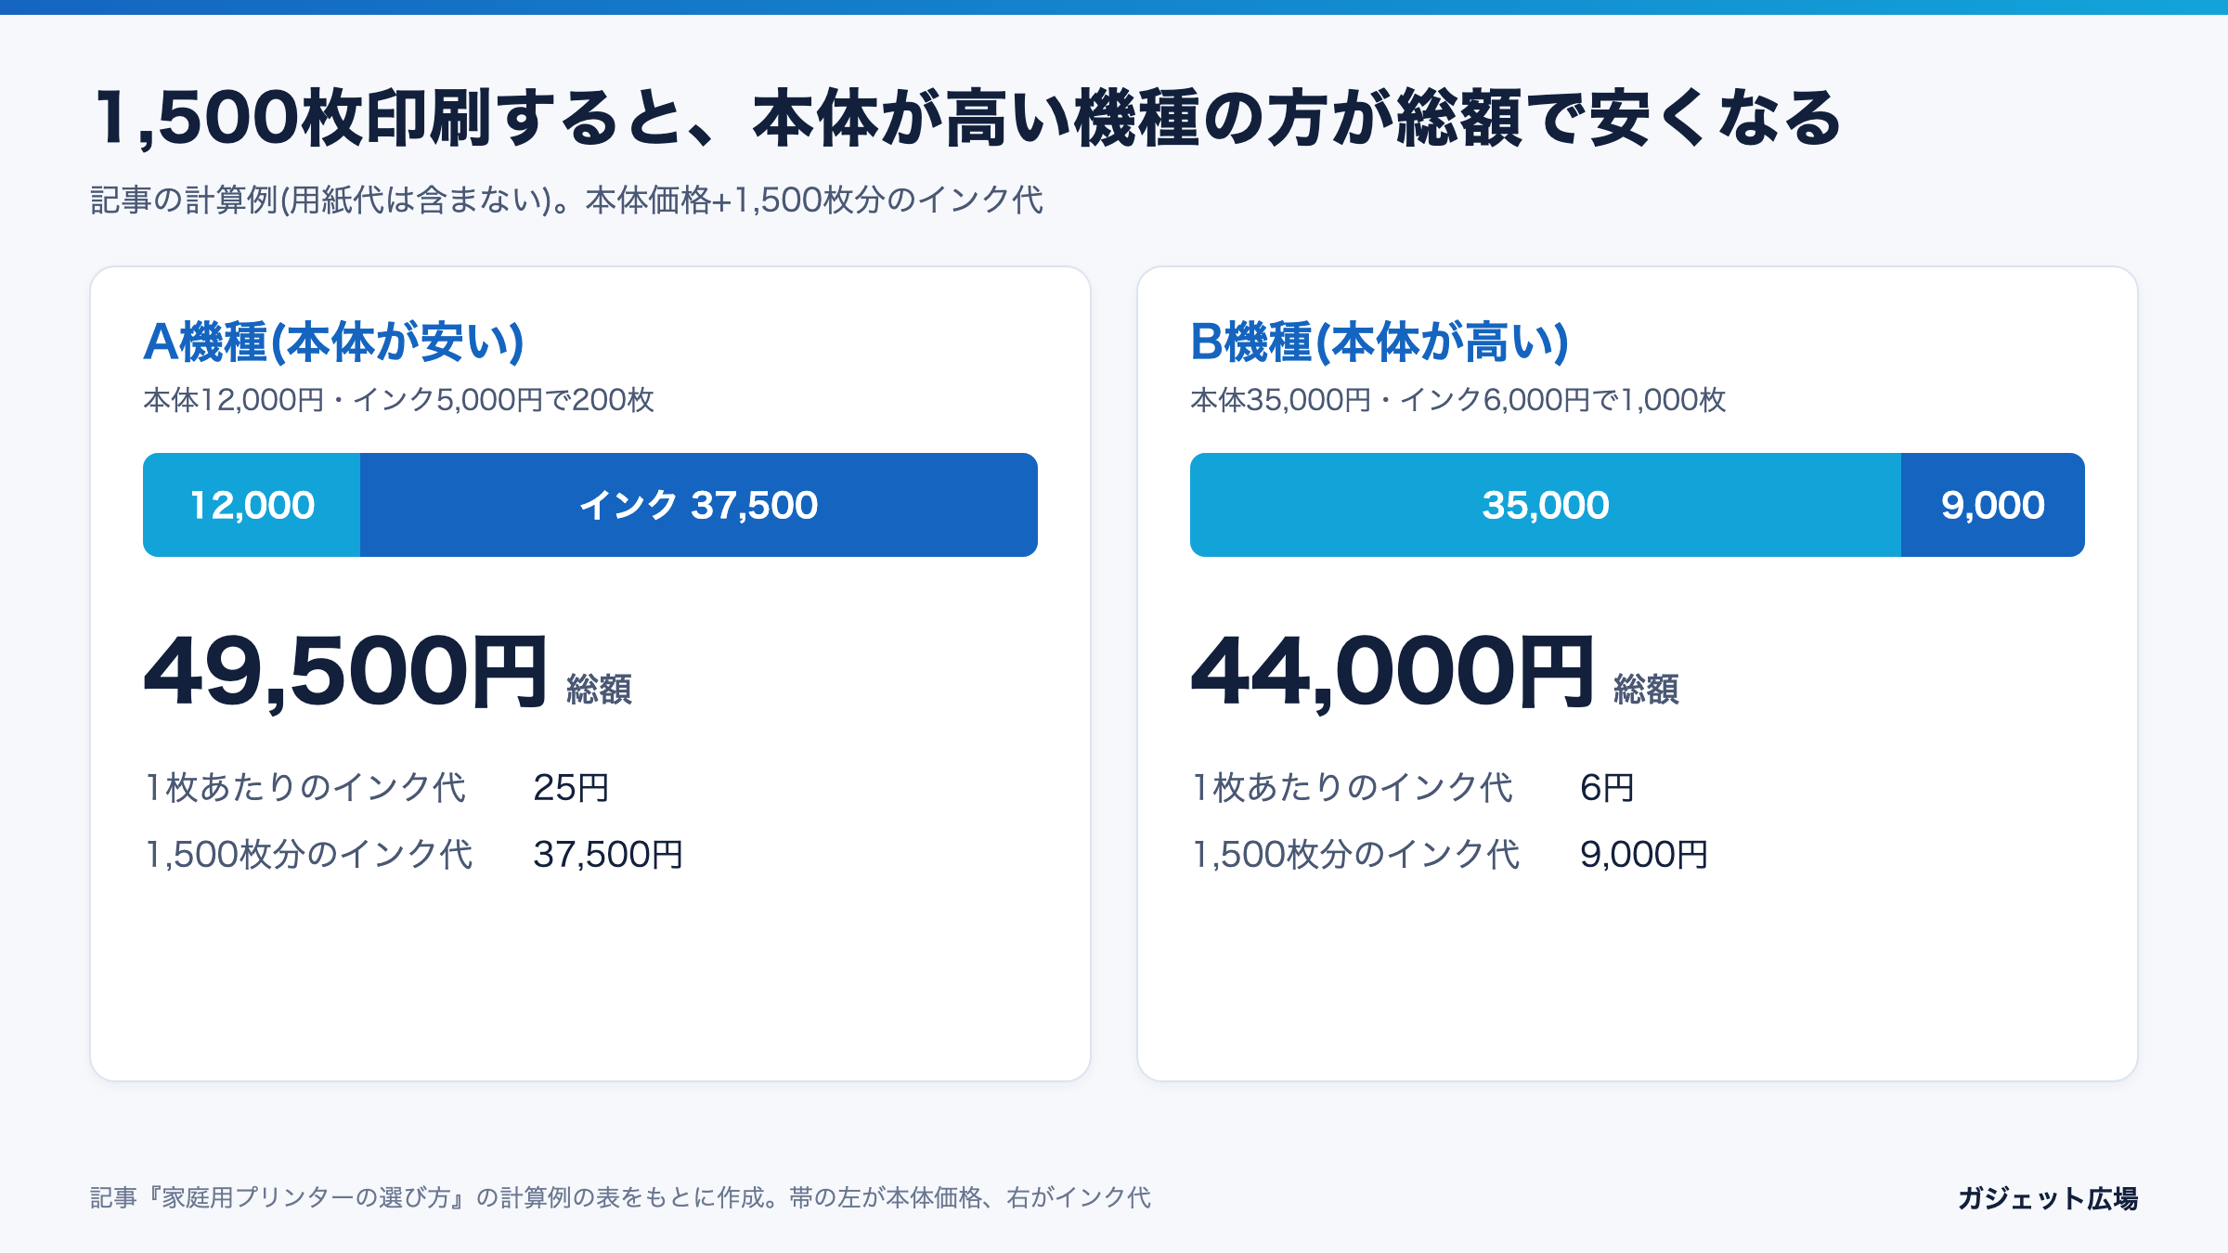This screenshot has width=2228, height=1253.
Task: Click 1枚あたりのインク代 label in B機種 card
Action: pos(1353,788)
